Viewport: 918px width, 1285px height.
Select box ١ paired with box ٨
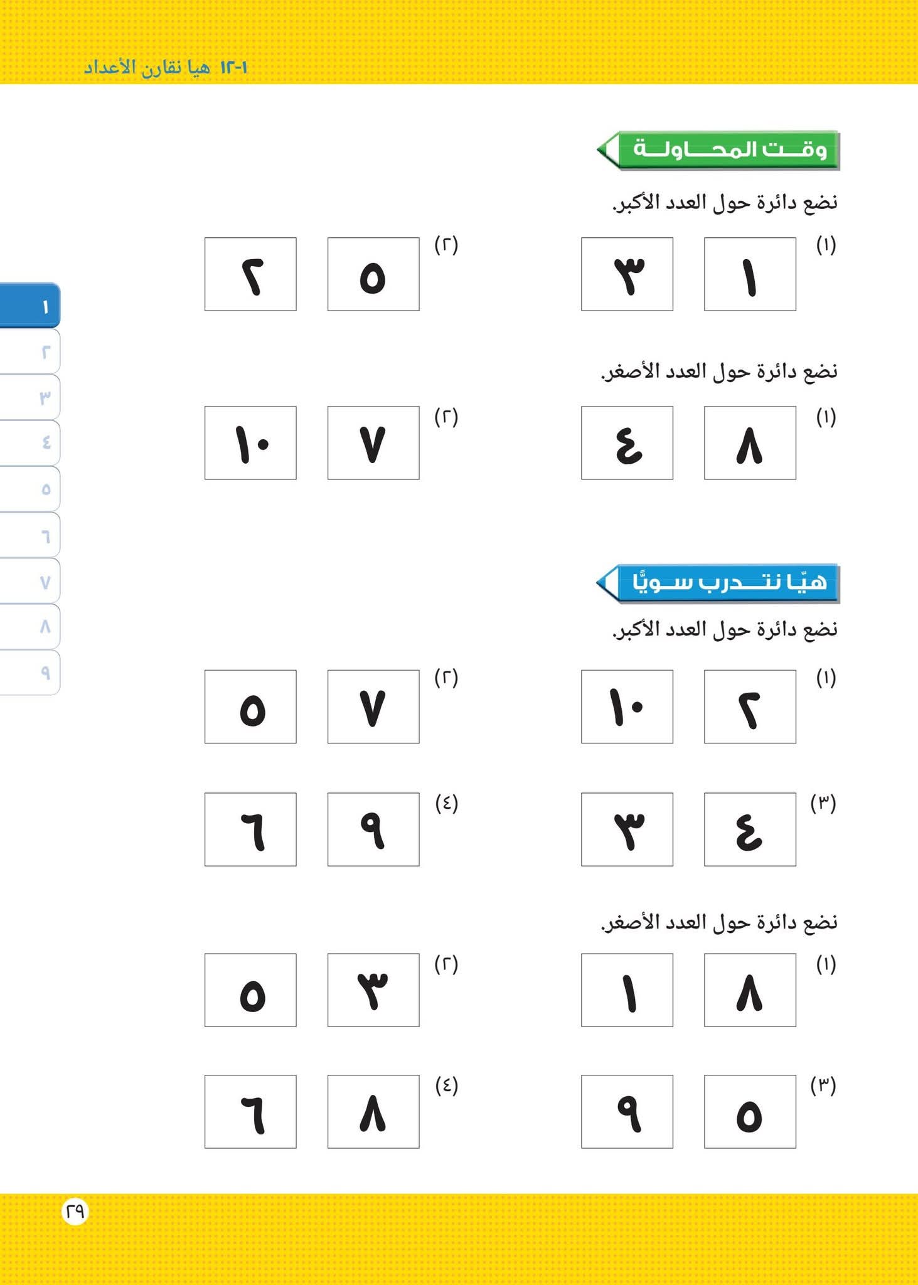(x=627, y=990)
